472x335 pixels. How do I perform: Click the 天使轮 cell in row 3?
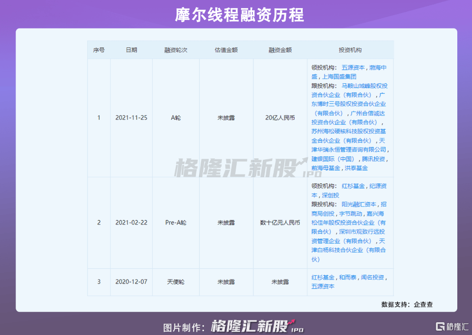[x=176, y=281]
